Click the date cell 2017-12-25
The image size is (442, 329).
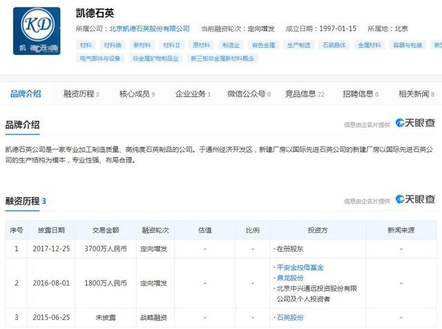coord(51,249)
